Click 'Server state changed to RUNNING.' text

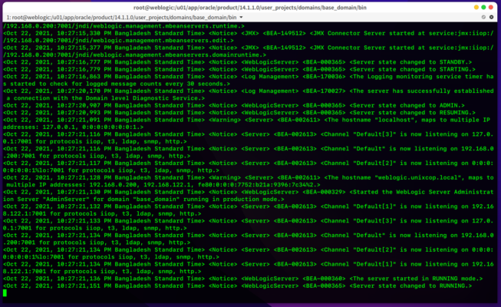pyautogui.click(x=410, y=286)
